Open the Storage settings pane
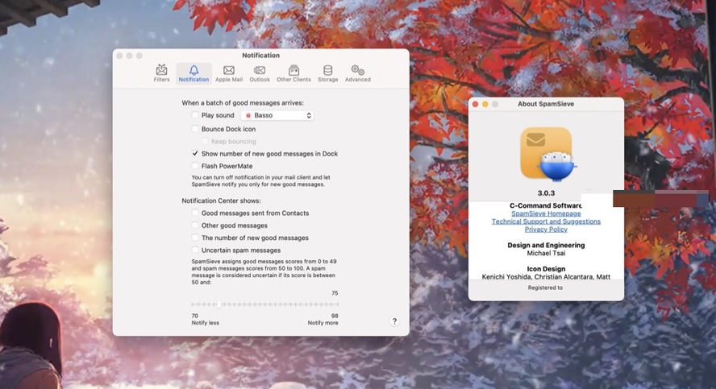716x389 pixels. [x=327, y=73]
